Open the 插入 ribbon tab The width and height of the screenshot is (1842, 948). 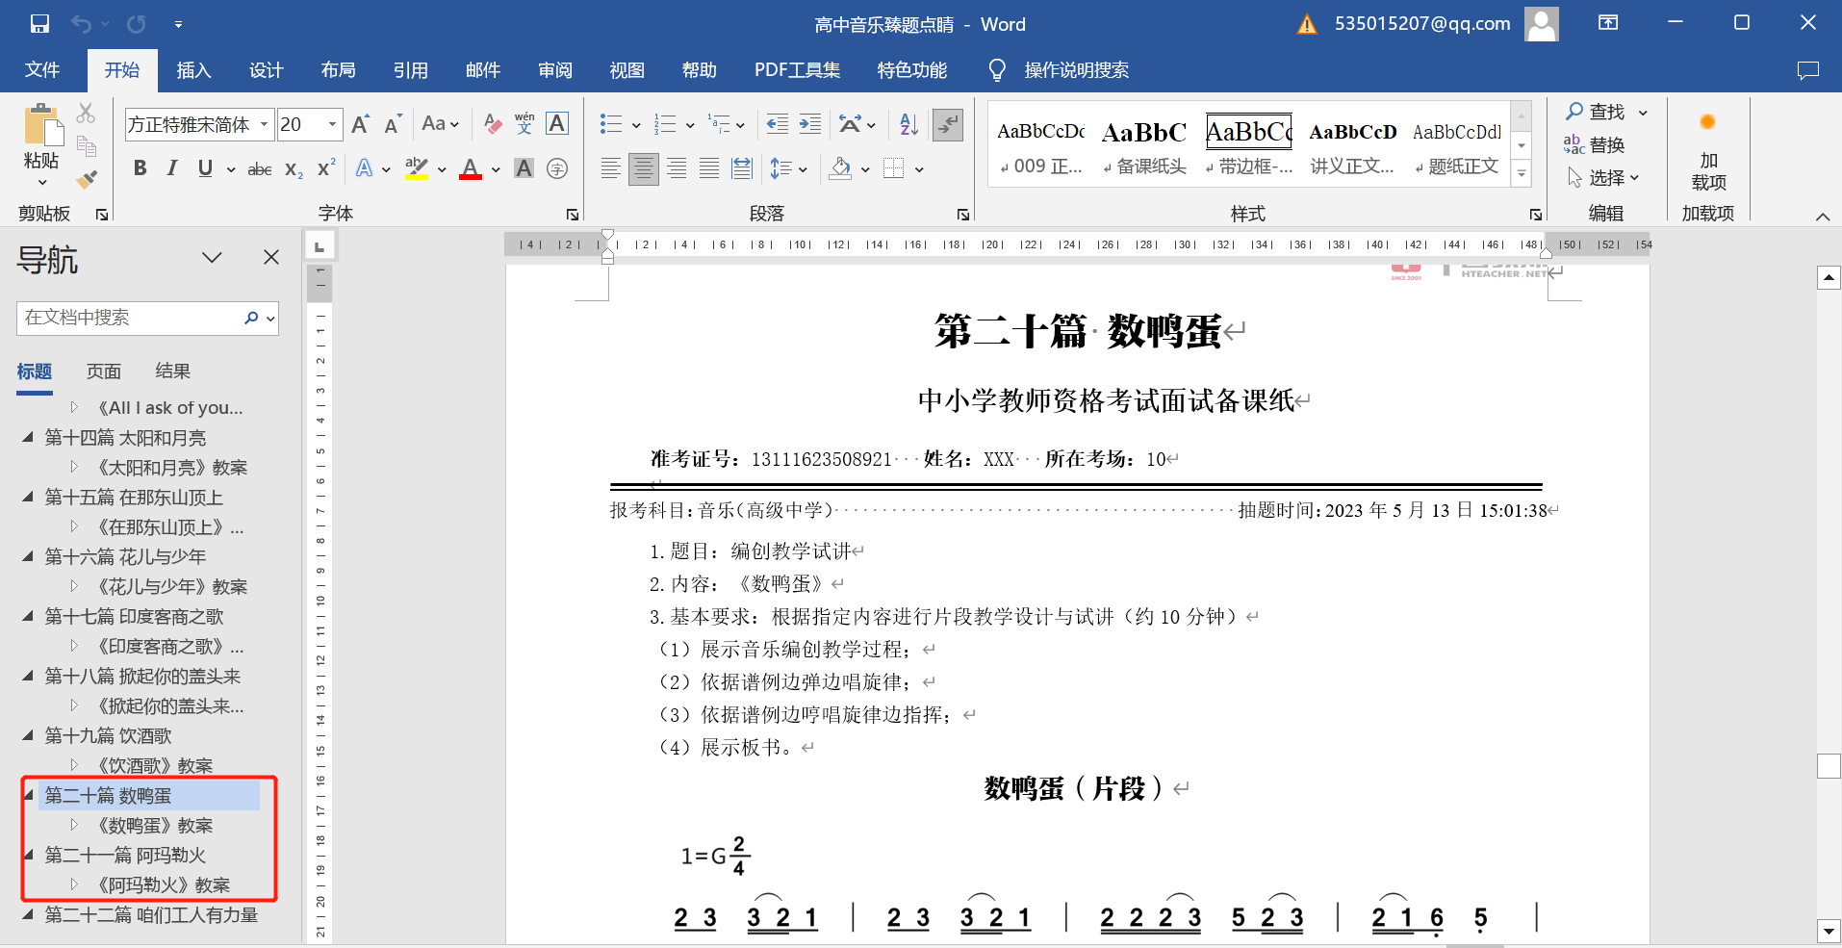click(x=193, y=70)
